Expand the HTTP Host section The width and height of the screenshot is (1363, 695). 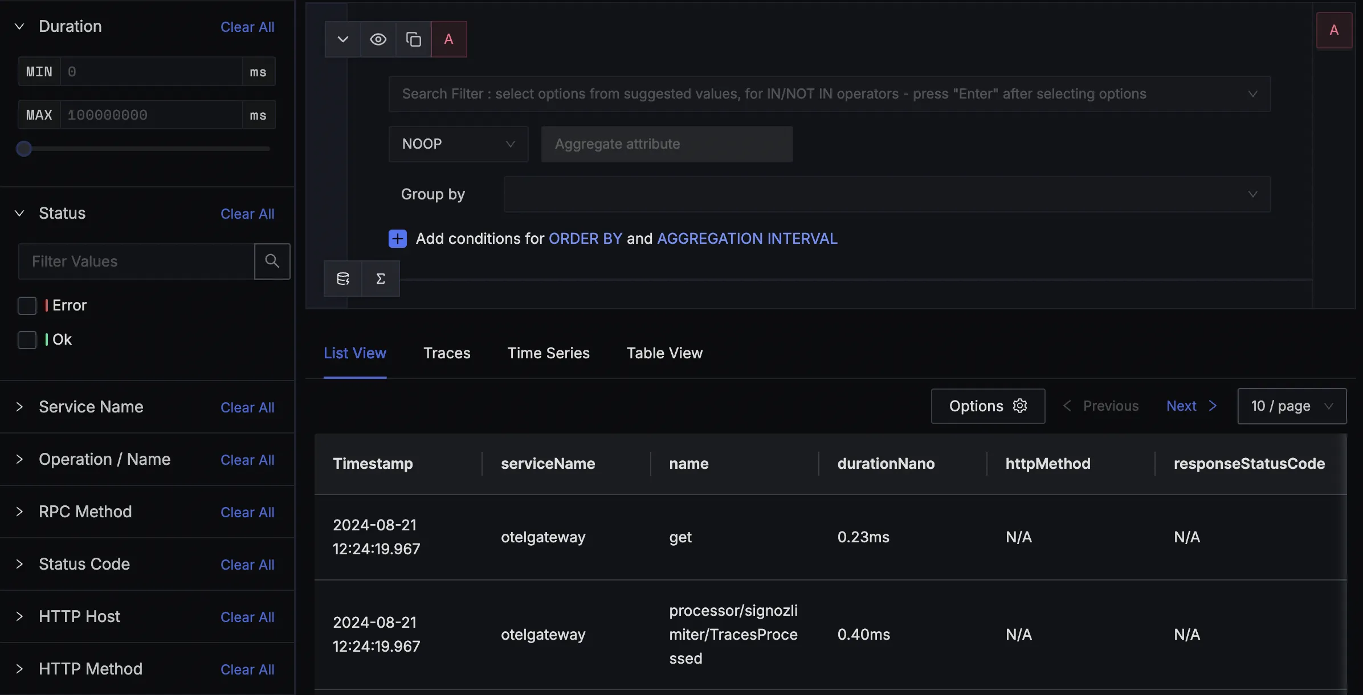click(x=19, y=616)
